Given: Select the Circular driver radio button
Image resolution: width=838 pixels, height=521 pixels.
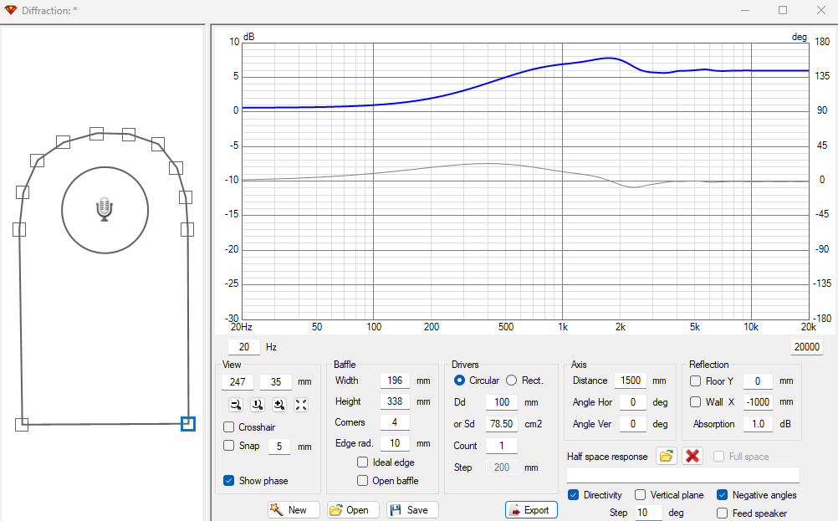Looking at the screenshot, I should tap(459, 381).
